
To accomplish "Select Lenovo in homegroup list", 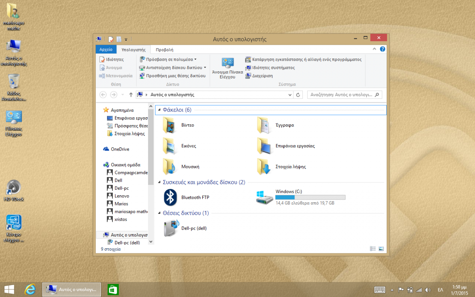I will 122,196.
